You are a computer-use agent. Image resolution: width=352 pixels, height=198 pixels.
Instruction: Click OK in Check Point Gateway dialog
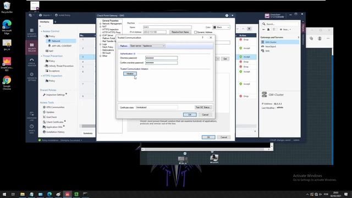[208, 137]
